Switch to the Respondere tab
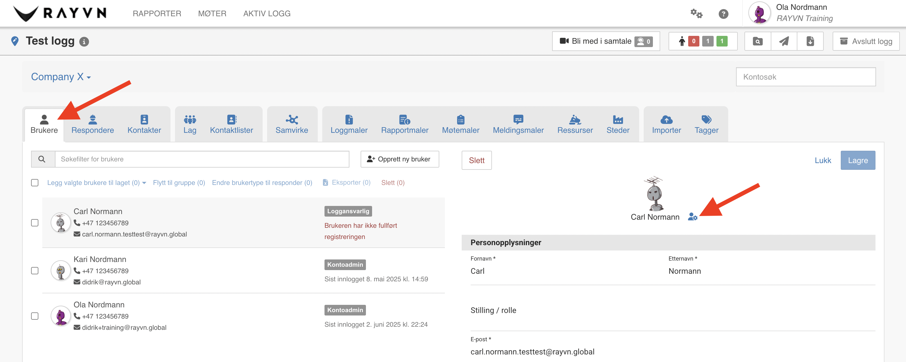Image resolution: width=906 pixels, height=362 pixels. (92, 124)
